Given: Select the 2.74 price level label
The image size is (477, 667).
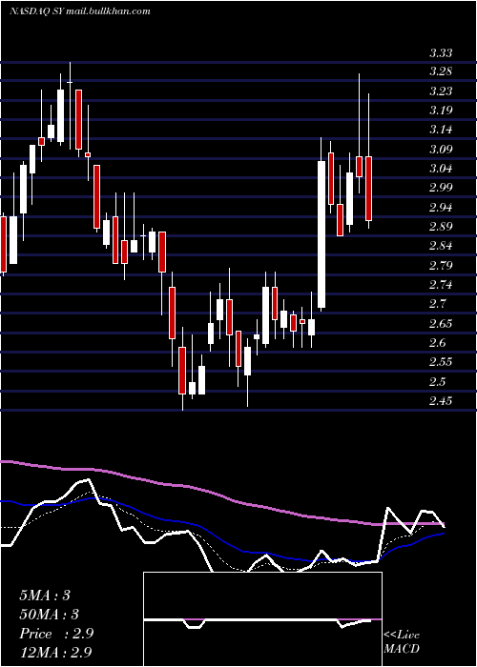Looking at the screenshot, I should [x=441, y=284].
